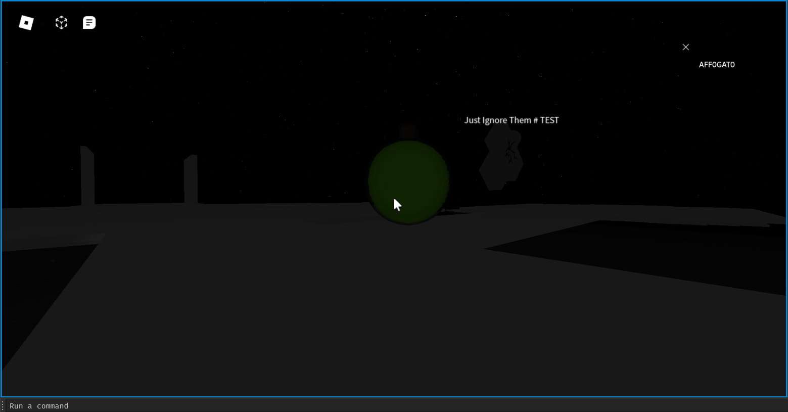This screenshot has height=412, width=788.
Task: Open the Roblox main menu logo
Action: pos(26,23)
